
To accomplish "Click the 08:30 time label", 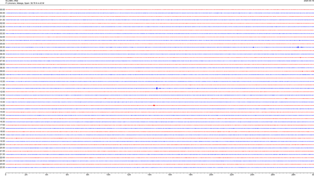I will pyautogui.click(x=2, y=68).
